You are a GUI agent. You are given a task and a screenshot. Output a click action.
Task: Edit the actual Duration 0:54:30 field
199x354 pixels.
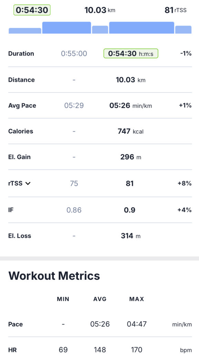[x=131, y=54]
